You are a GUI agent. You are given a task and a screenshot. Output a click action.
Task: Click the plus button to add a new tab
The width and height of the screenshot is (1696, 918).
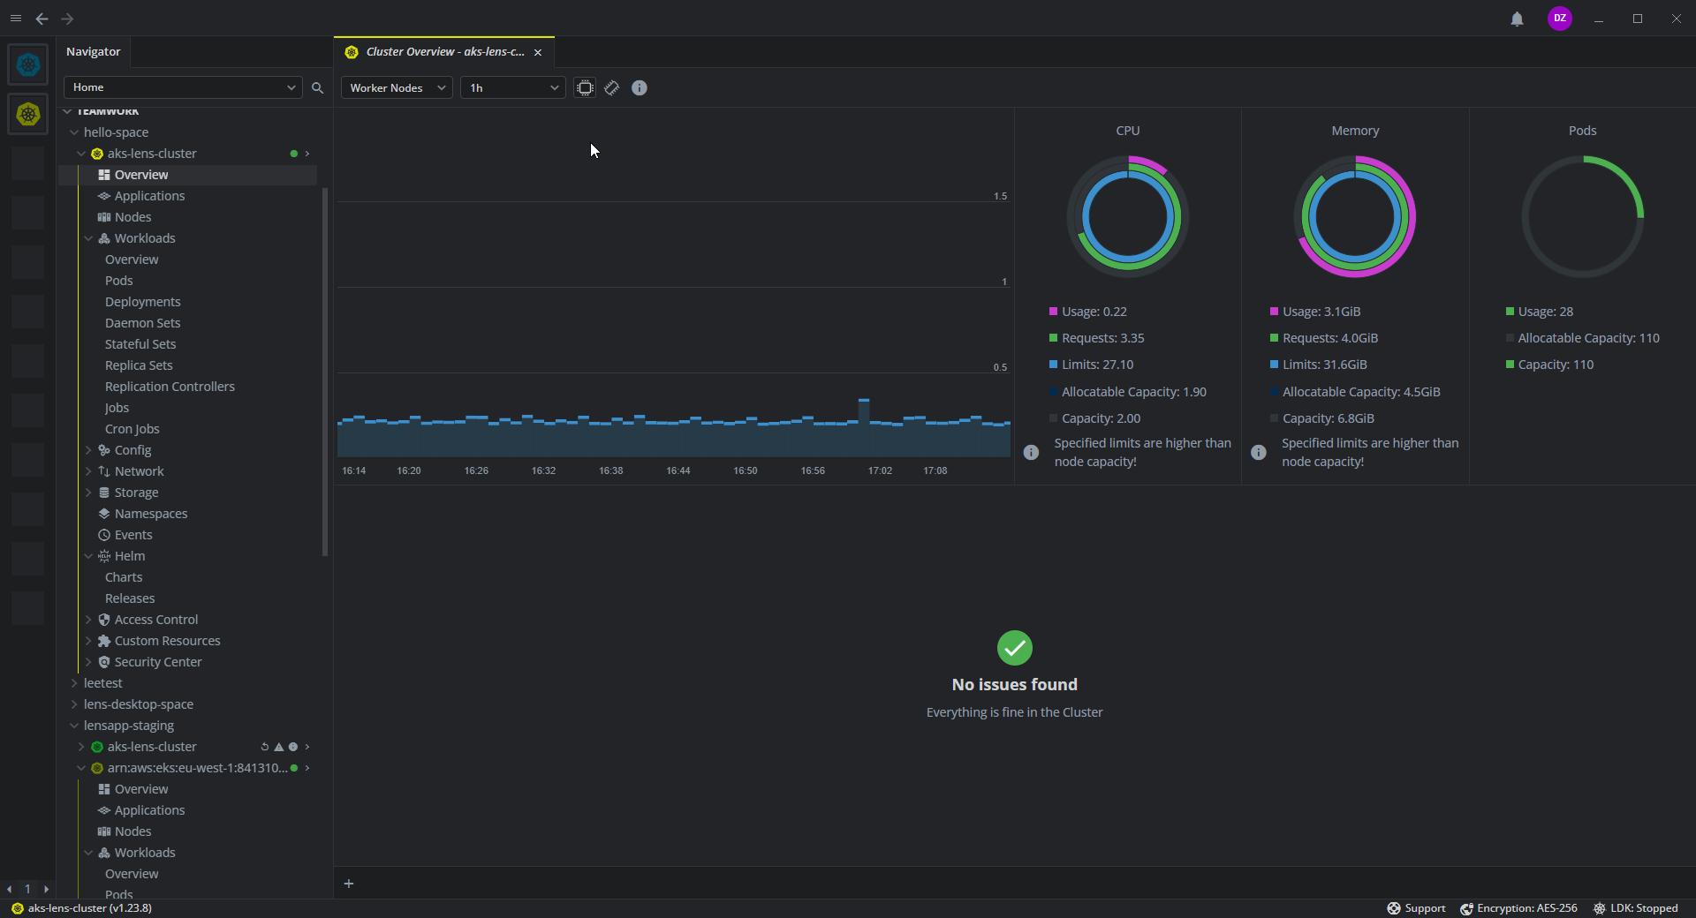[349, 884]
